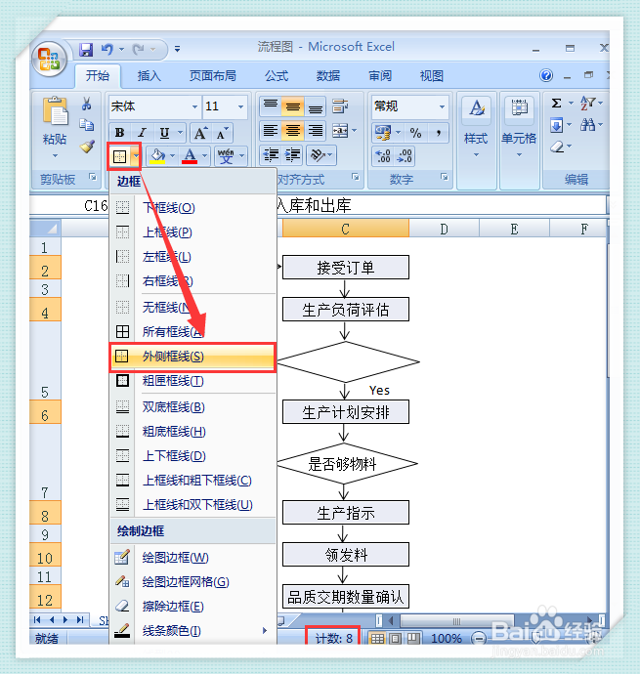
Task: Apply percent style
Action: tap(415, 133)
